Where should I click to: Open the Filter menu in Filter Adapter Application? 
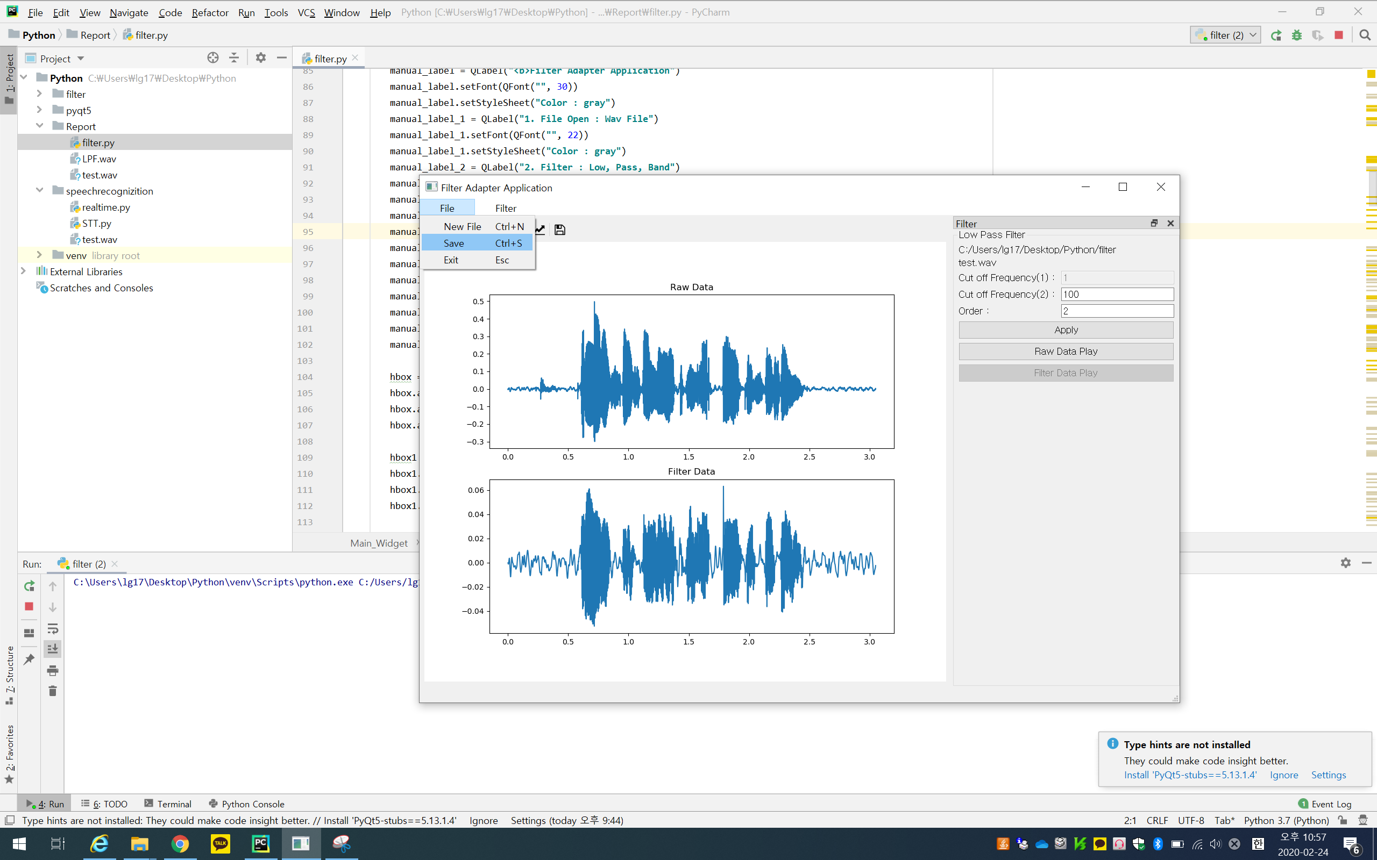(505, 208)
